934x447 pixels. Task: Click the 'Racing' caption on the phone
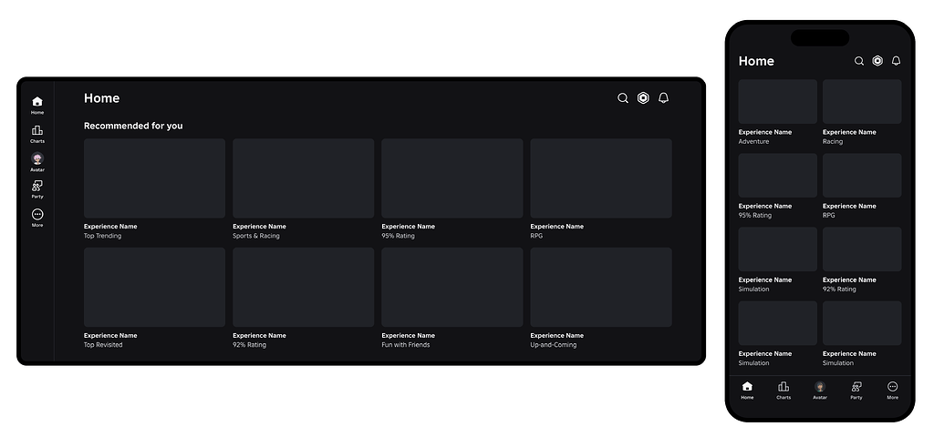tap(833, 141)
